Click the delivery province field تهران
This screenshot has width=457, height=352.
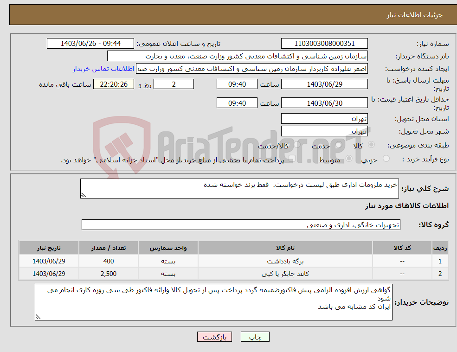tap(324, 119)
